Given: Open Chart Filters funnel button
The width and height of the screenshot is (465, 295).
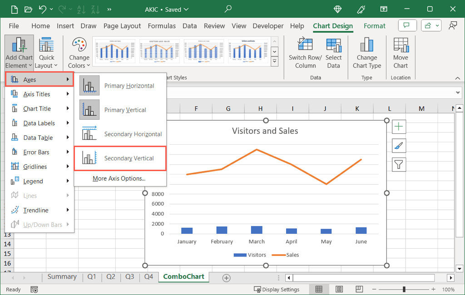Looking at the screenshot, I should (398, 164).
